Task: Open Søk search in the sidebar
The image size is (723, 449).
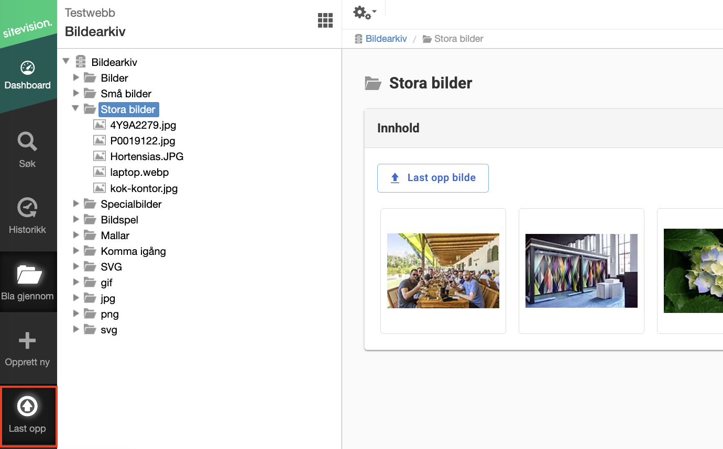Action: pyautogui.click(x=27, y=150)
